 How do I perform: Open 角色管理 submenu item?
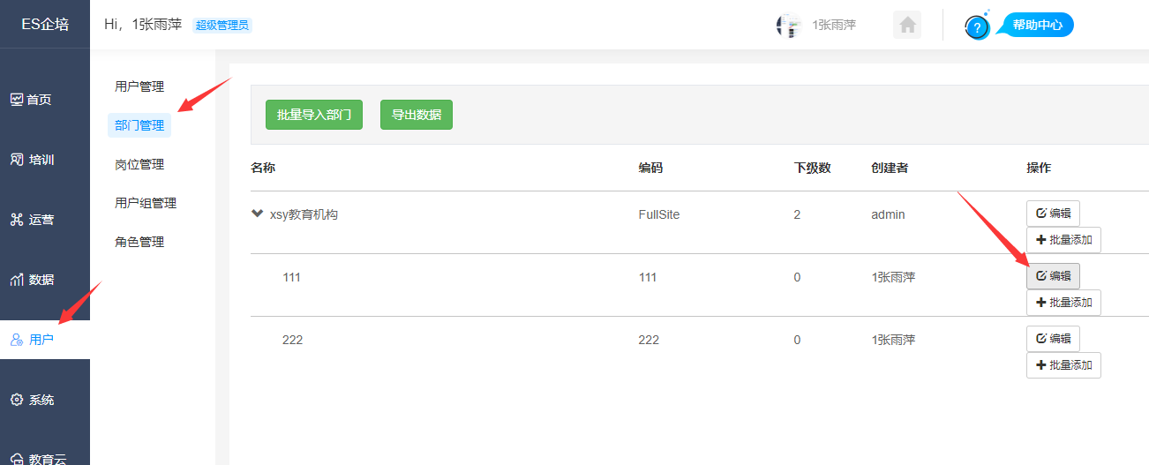point(139,242)
